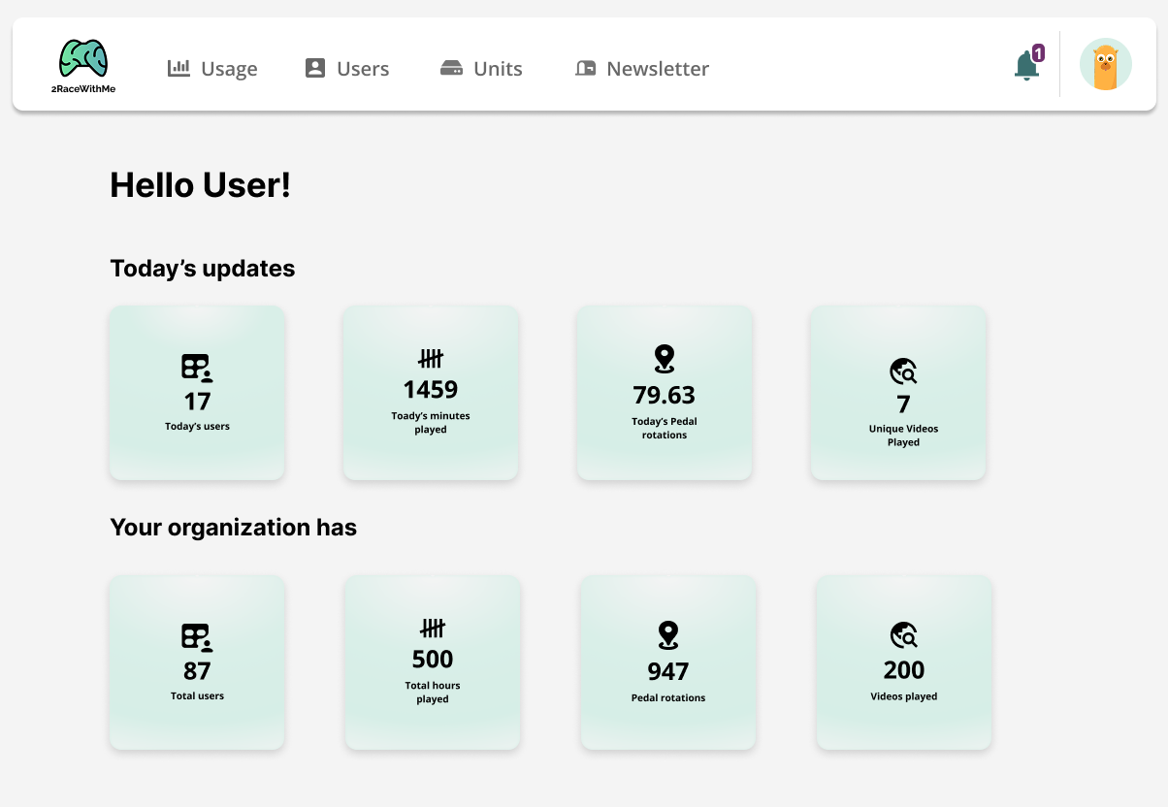Click the value 79.63 pedal rotations

(665, 395)
